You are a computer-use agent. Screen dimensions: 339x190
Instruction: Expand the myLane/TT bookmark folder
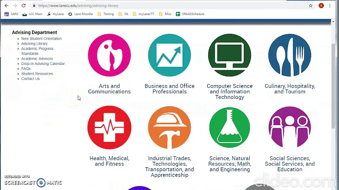(143, 14)
